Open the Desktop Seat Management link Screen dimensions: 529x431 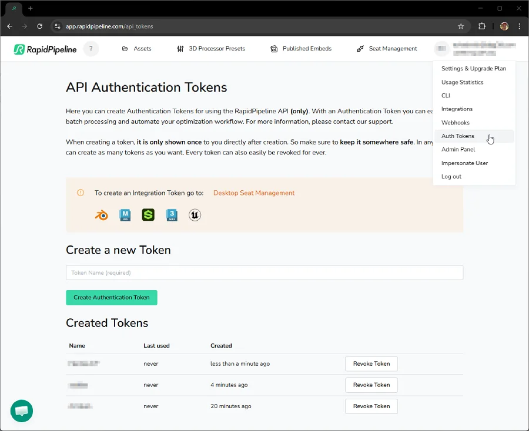click(x=253, y=193)
